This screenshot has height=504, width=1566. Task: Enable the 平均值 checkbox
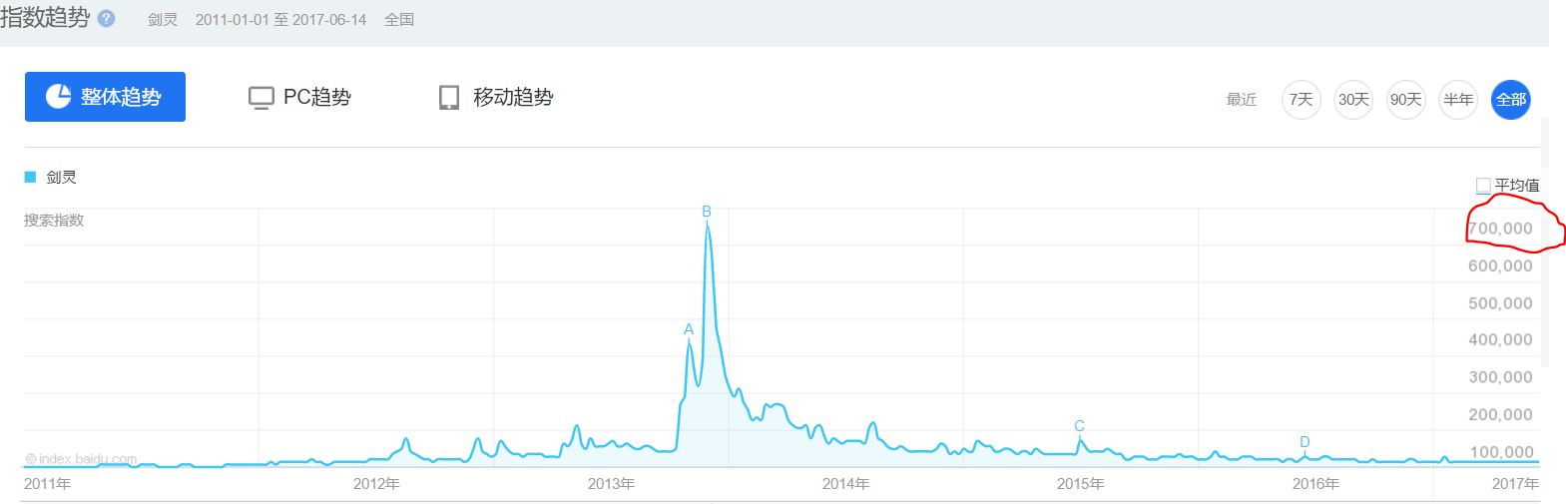1483,186
